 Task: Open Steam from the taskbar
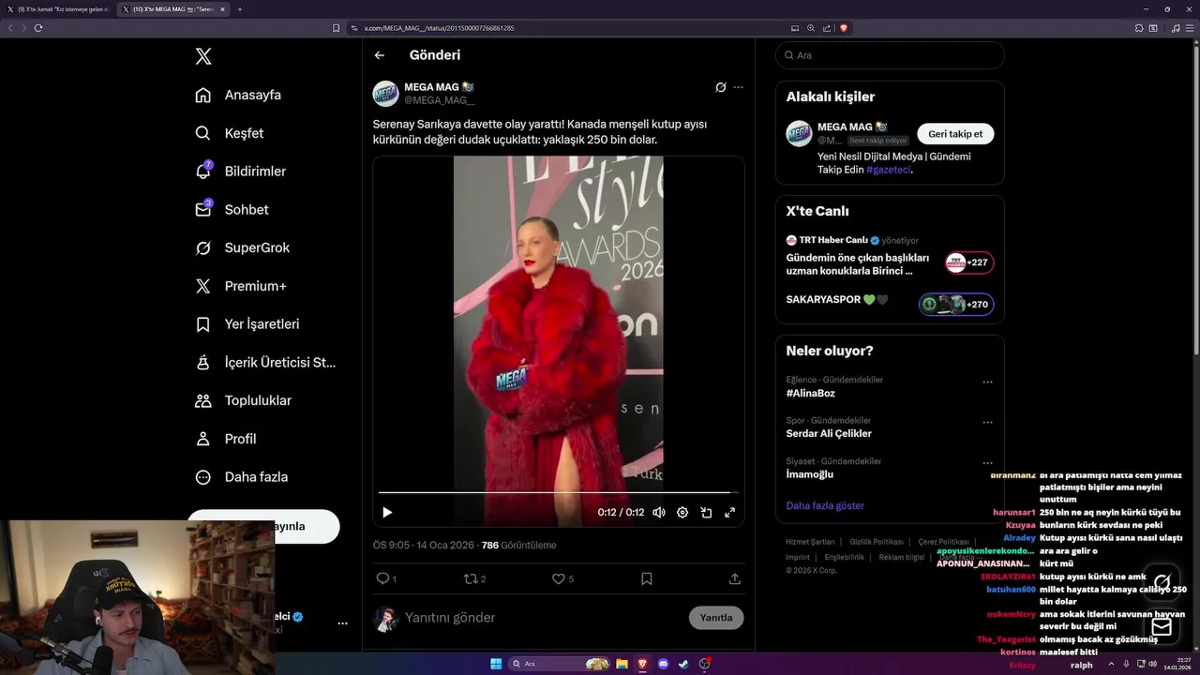tap(683, 664)
